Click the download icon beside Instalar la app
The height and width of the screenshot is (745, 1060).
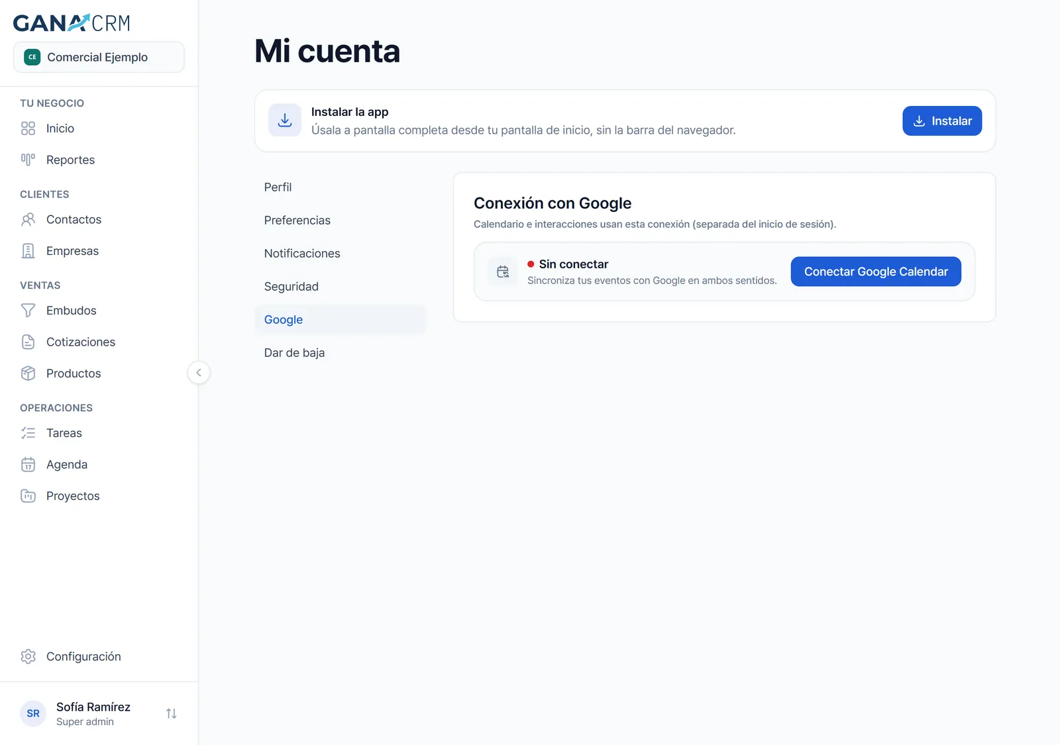(x=285, y=121)
